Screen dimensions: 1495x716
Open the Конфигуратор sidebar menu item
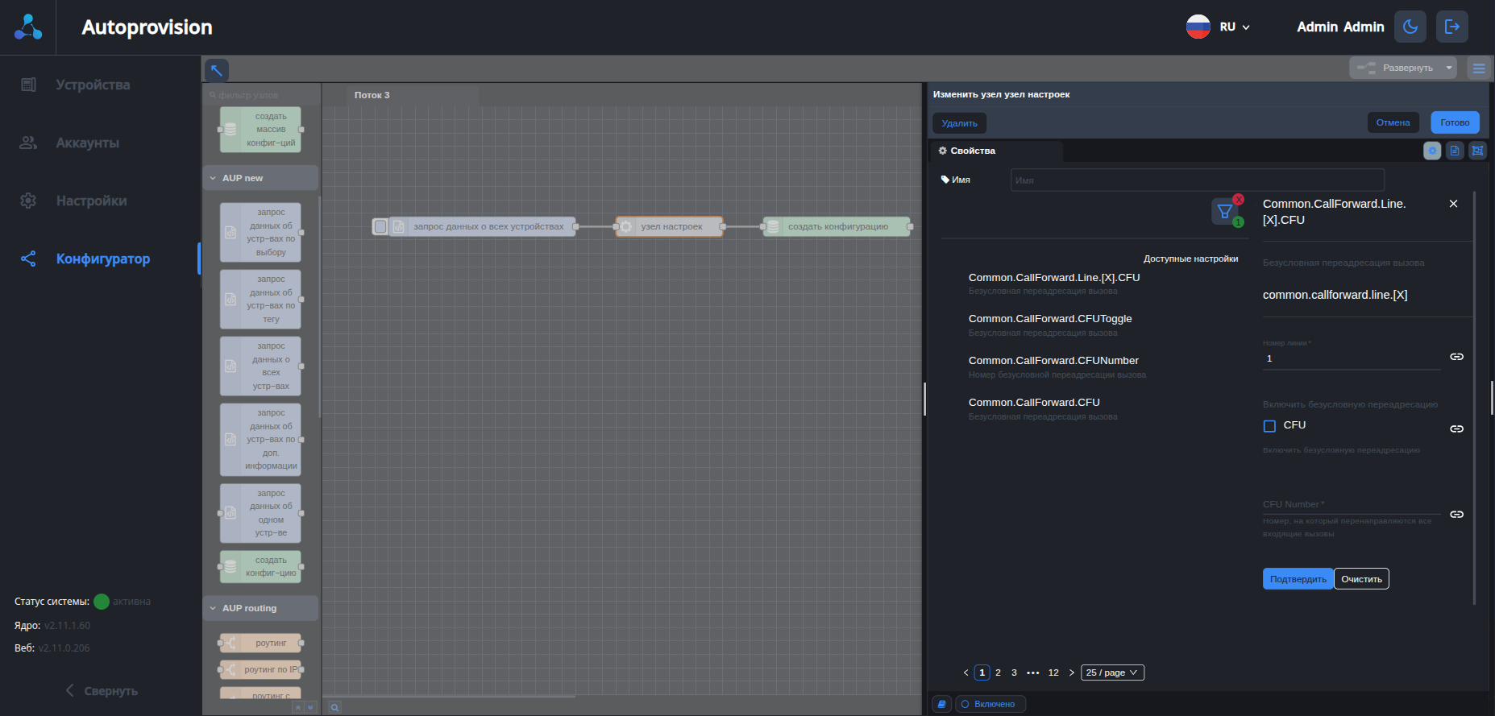(x=102, y=259)
